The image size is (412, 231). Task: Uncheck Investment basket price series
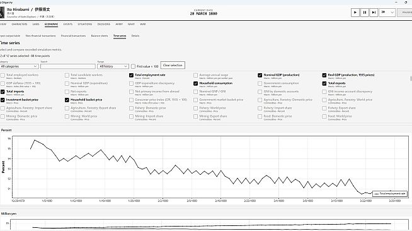click(3, 100)
